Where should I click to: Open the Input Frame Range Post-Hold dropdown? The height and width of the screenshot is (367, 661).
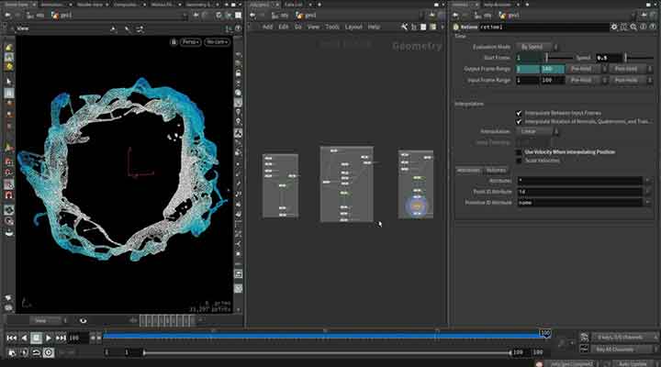coord(631,80)
